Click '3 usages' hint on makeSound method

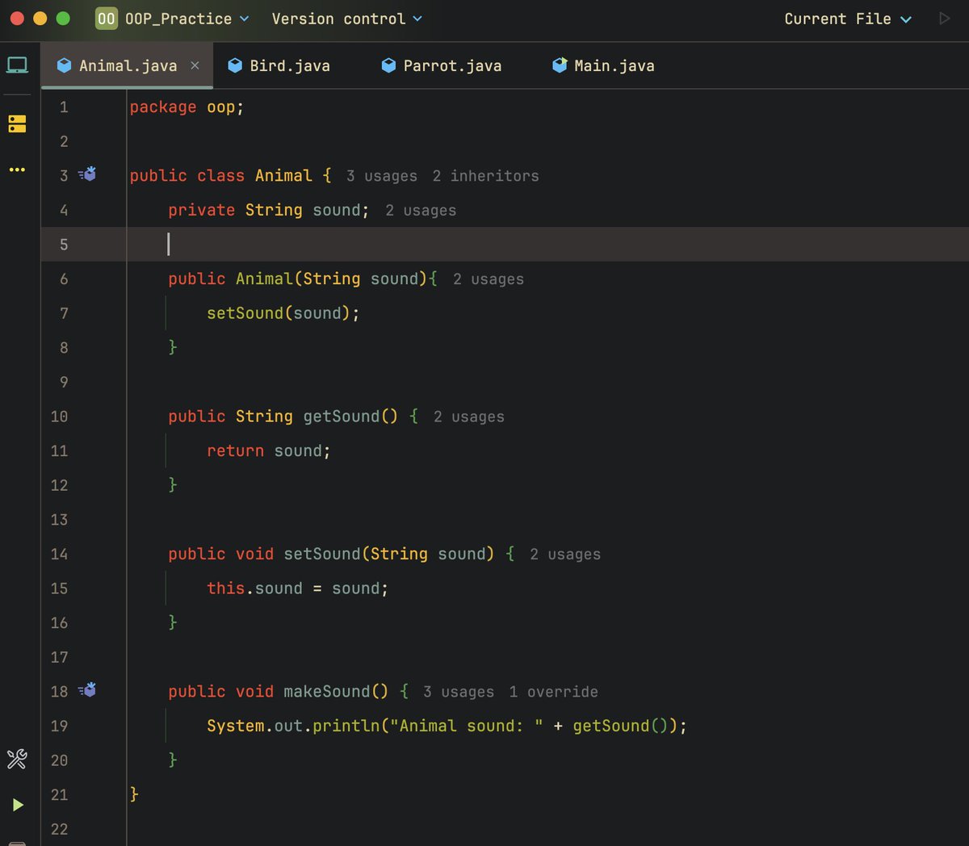pos(459,692)
